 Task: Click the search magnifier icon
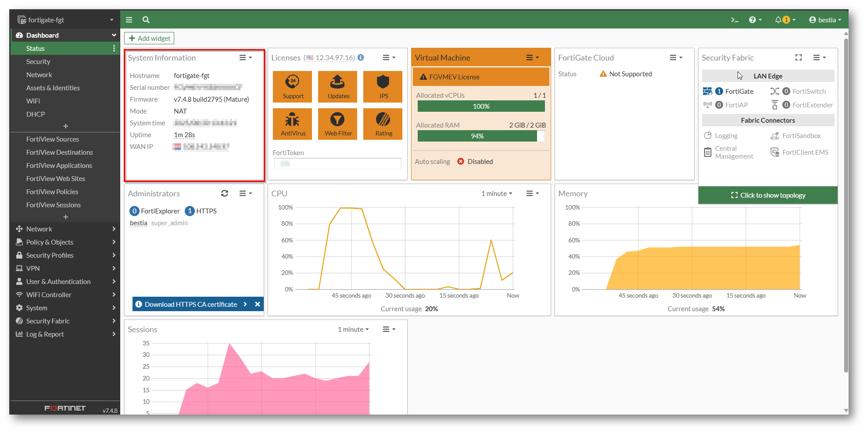click(x=146, y=20)
